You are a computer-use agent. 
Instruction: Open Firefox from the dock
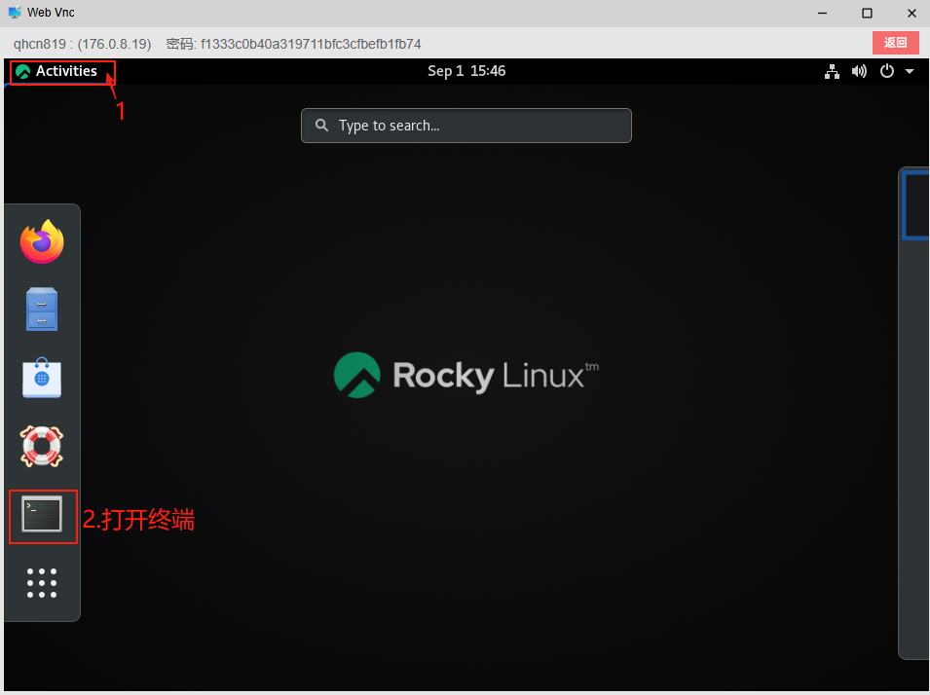[42, 242]
